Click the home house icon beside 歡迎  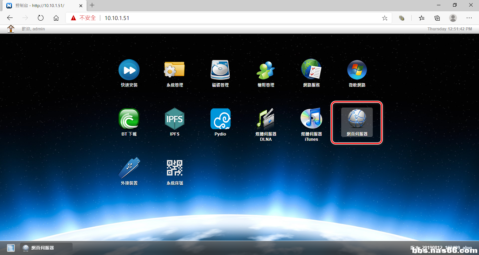pos(11,29)
